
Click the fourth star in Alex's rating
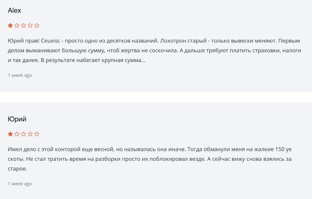coord(30,26)
